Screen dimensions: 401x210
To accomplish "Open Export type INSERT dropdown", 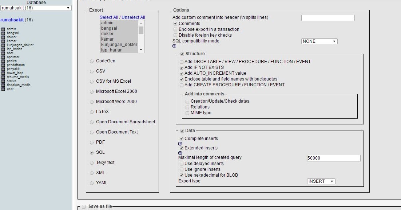I will pos(321,181).
